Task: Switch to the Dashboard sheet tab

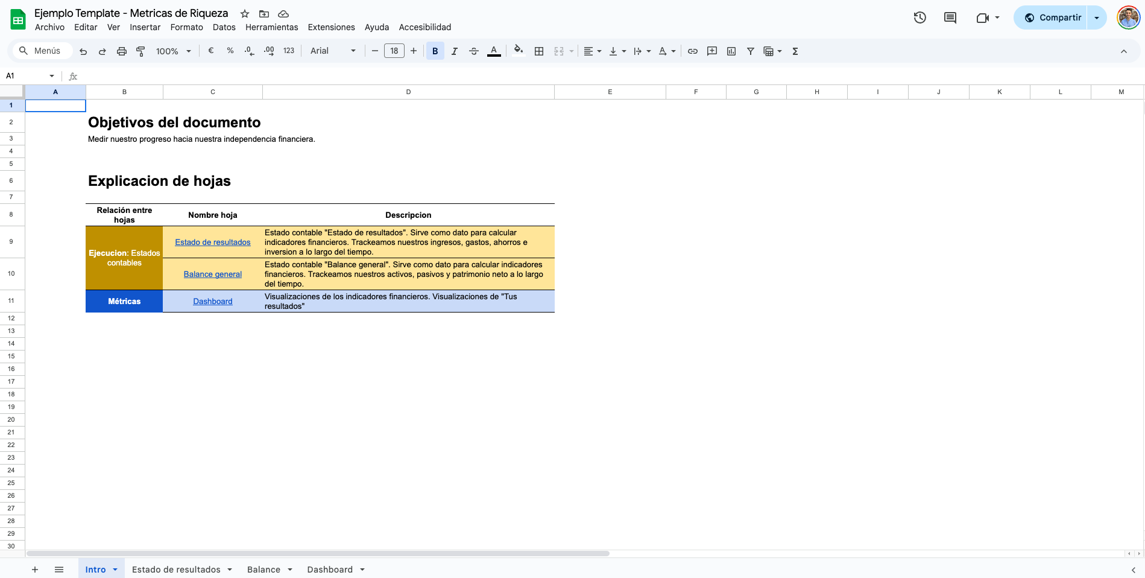Action: pyautogui.click(x=329, y=570)
